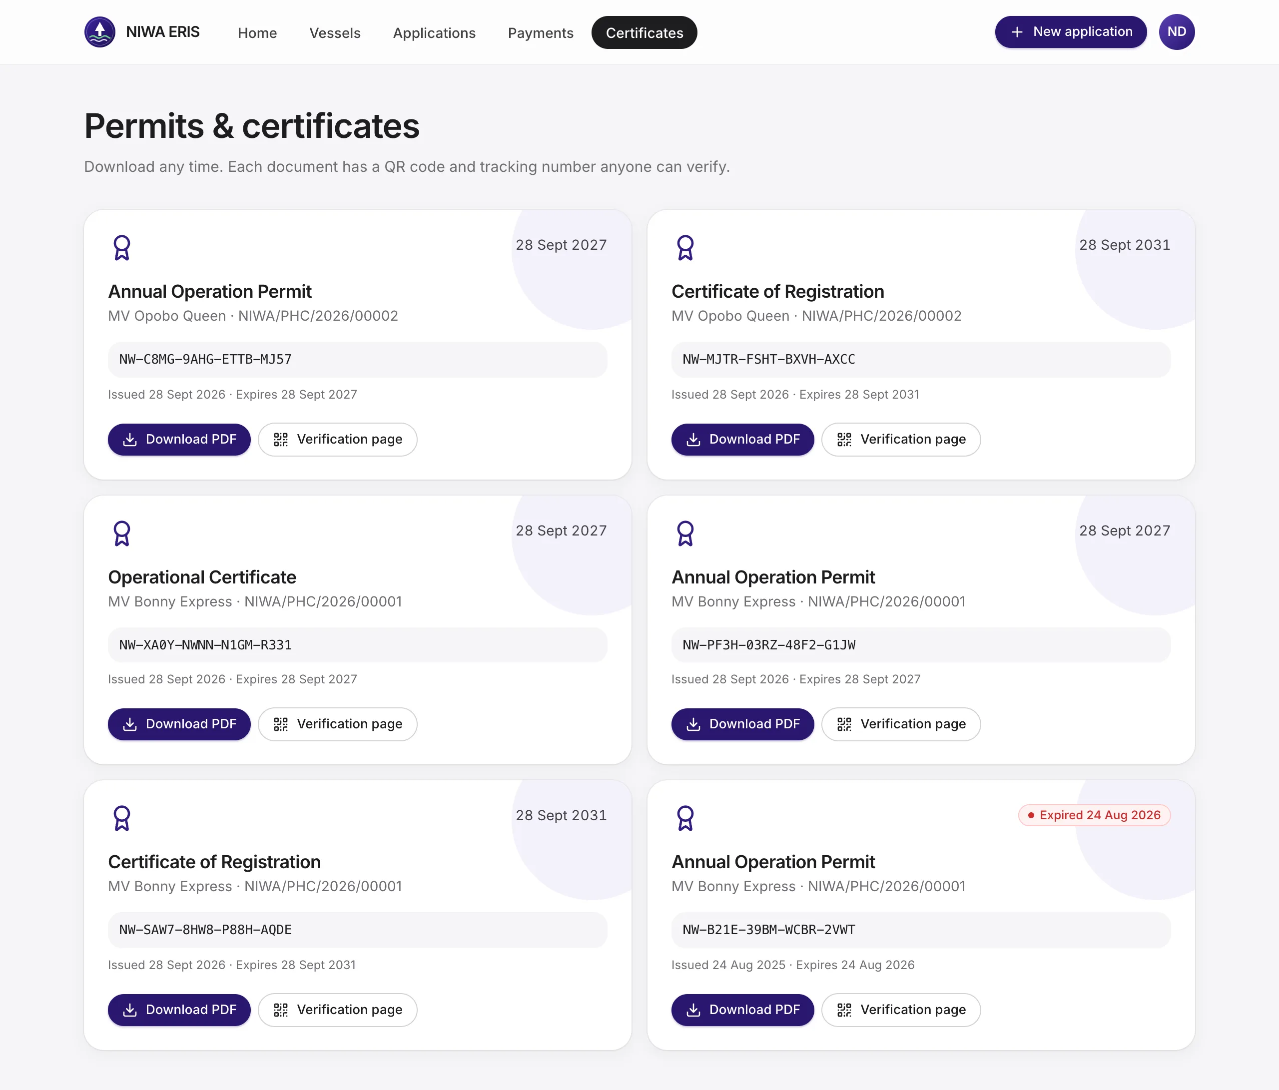Click the Expired 24 Aug 2026 badge
The image size is (1279, 1090).
1094,815
